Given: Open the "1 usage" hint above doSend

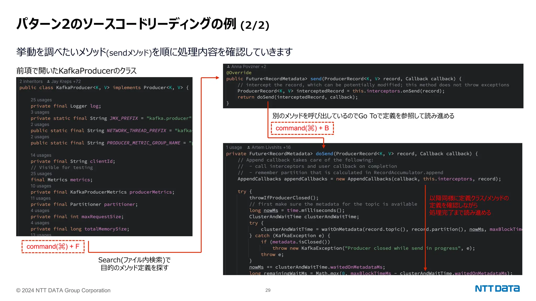Looking at the screenshot, I should 234,147.
